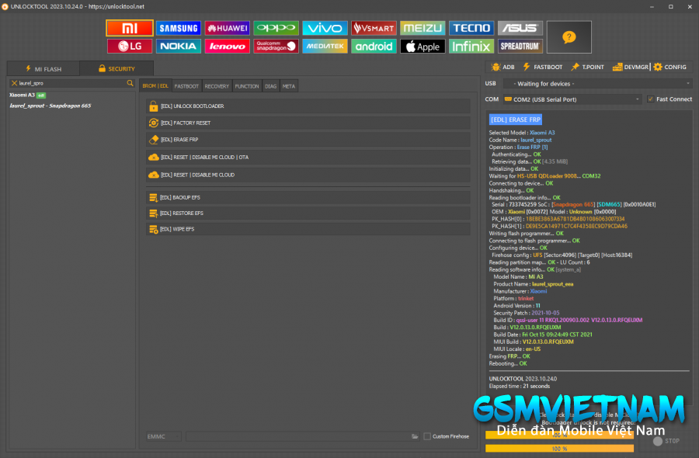Select the Android brand icon
The width and height of the screenshot is (699, 458).
click(374, 46)
